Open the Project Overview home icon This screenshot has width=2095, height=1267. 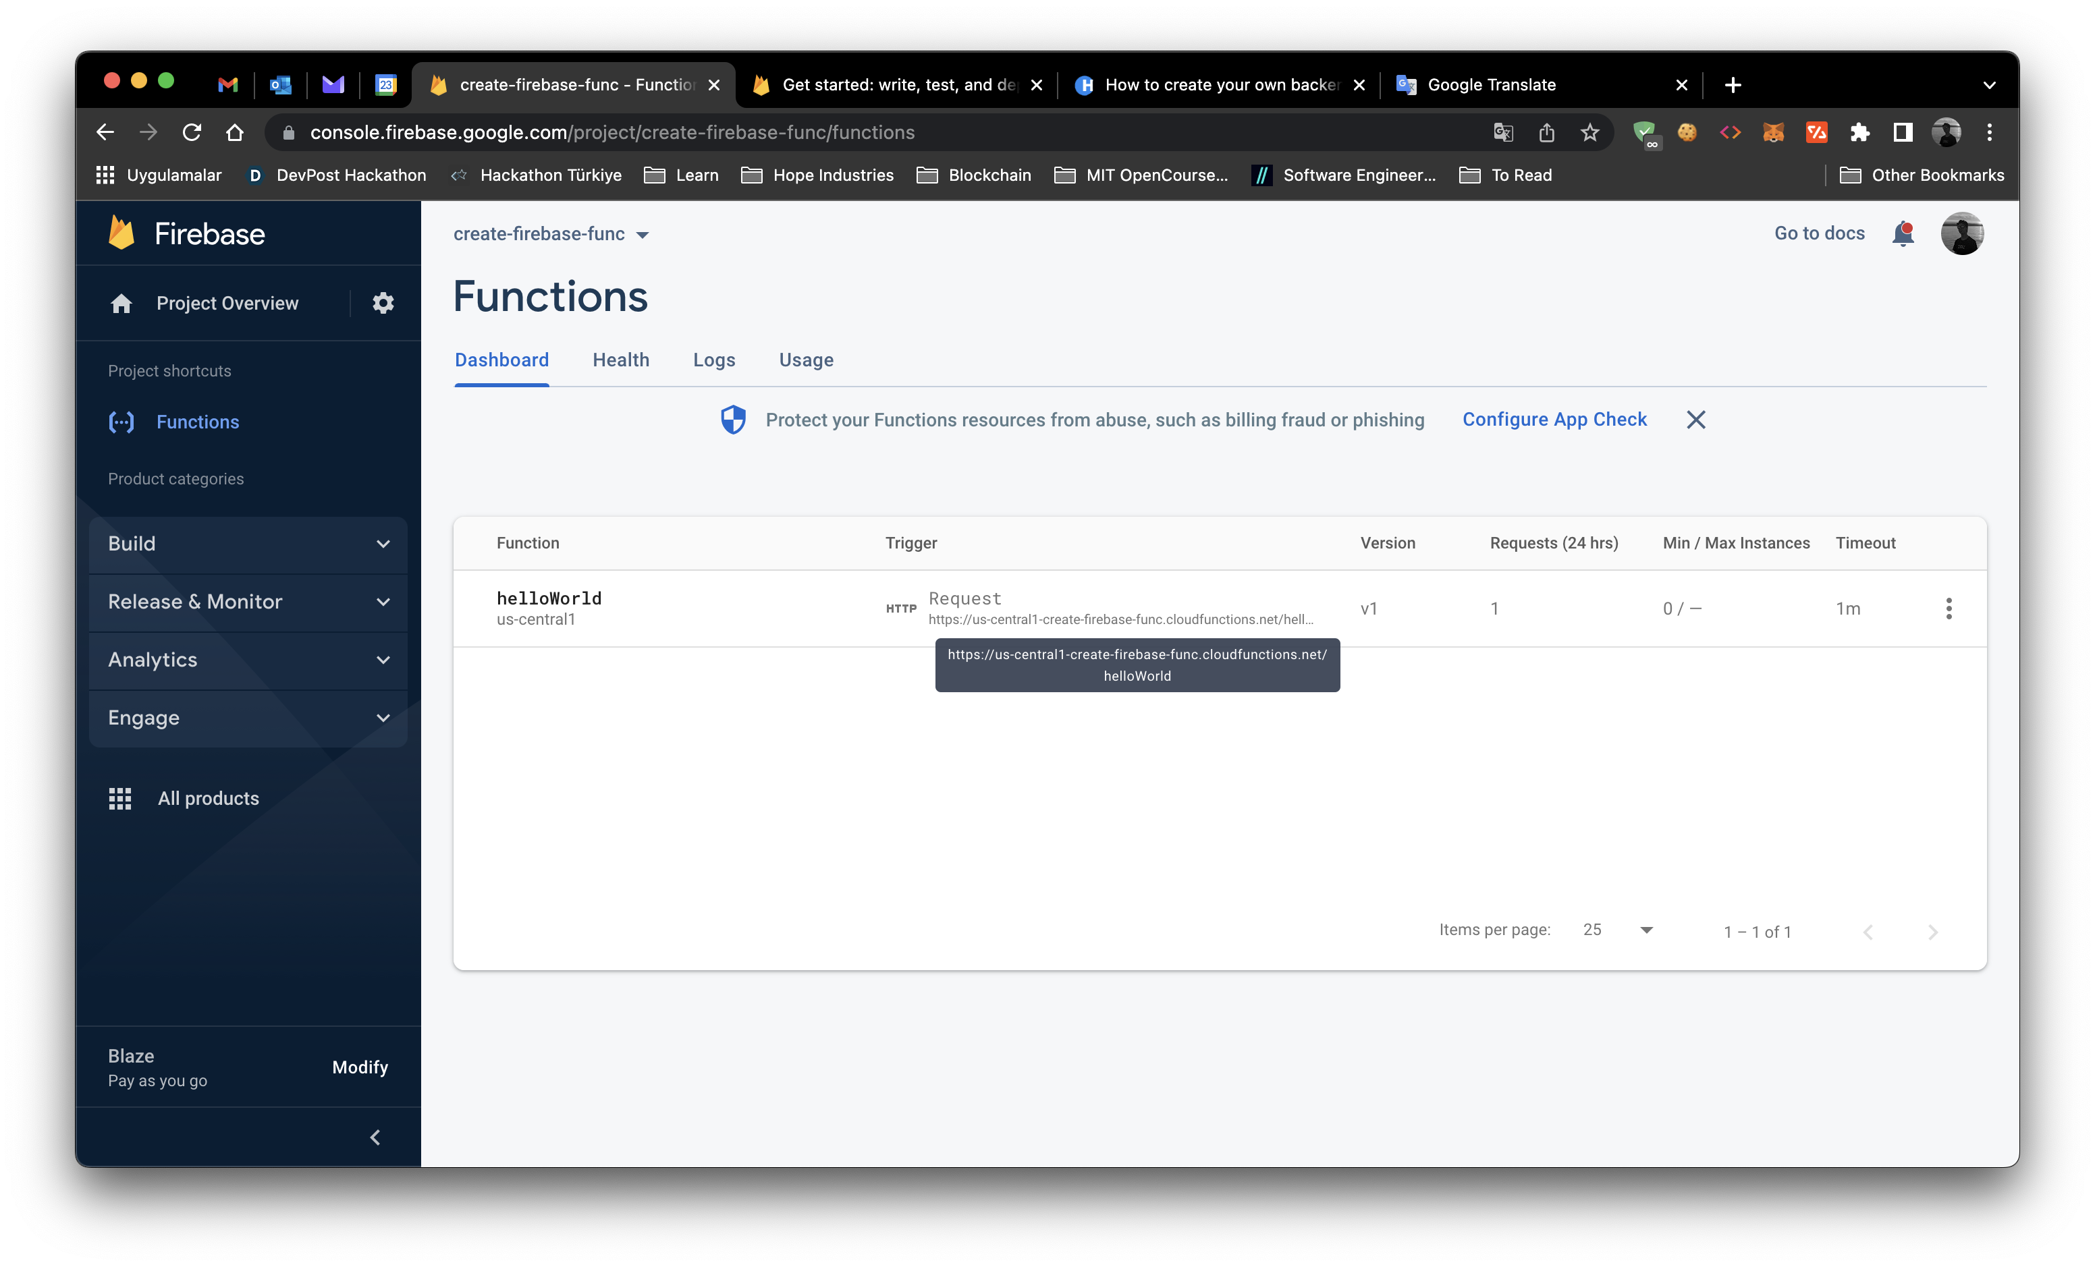pyautogui.click(x=121, y=304)
